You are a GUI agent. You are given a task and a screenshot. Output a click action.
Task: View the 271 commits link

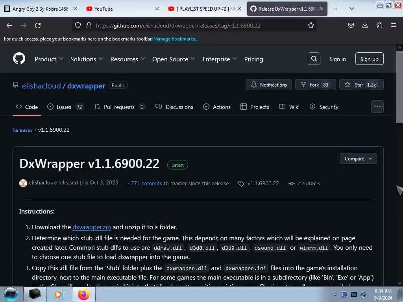coord(146,183)
